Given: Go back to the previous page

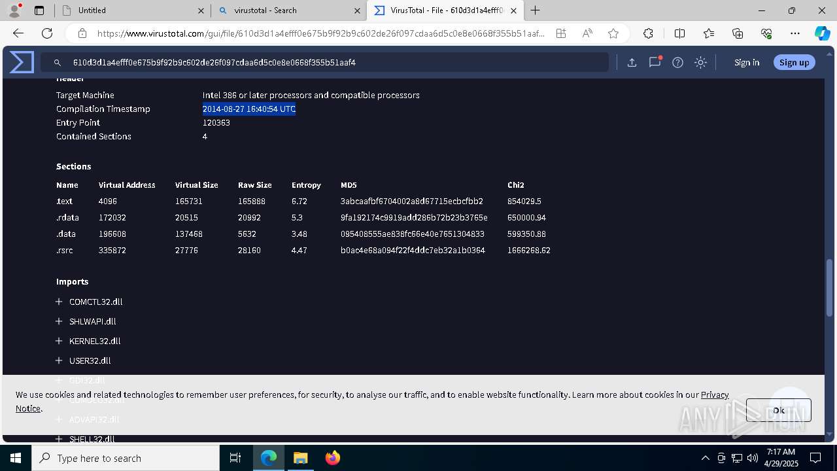Looking at the screenshot, I should pyautogui.click(x=18, y=33).
